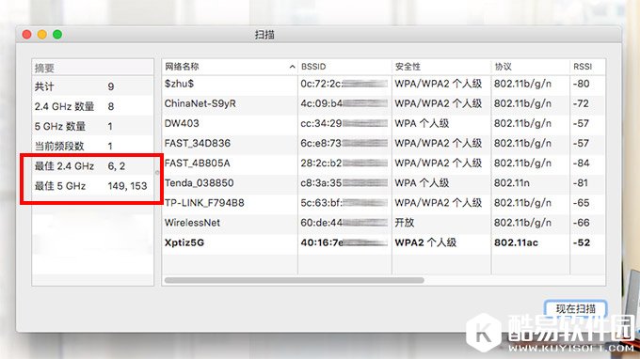Click the 开放 security cell for WirelessNet
640x359 pixels.
[x=405, y=223]
